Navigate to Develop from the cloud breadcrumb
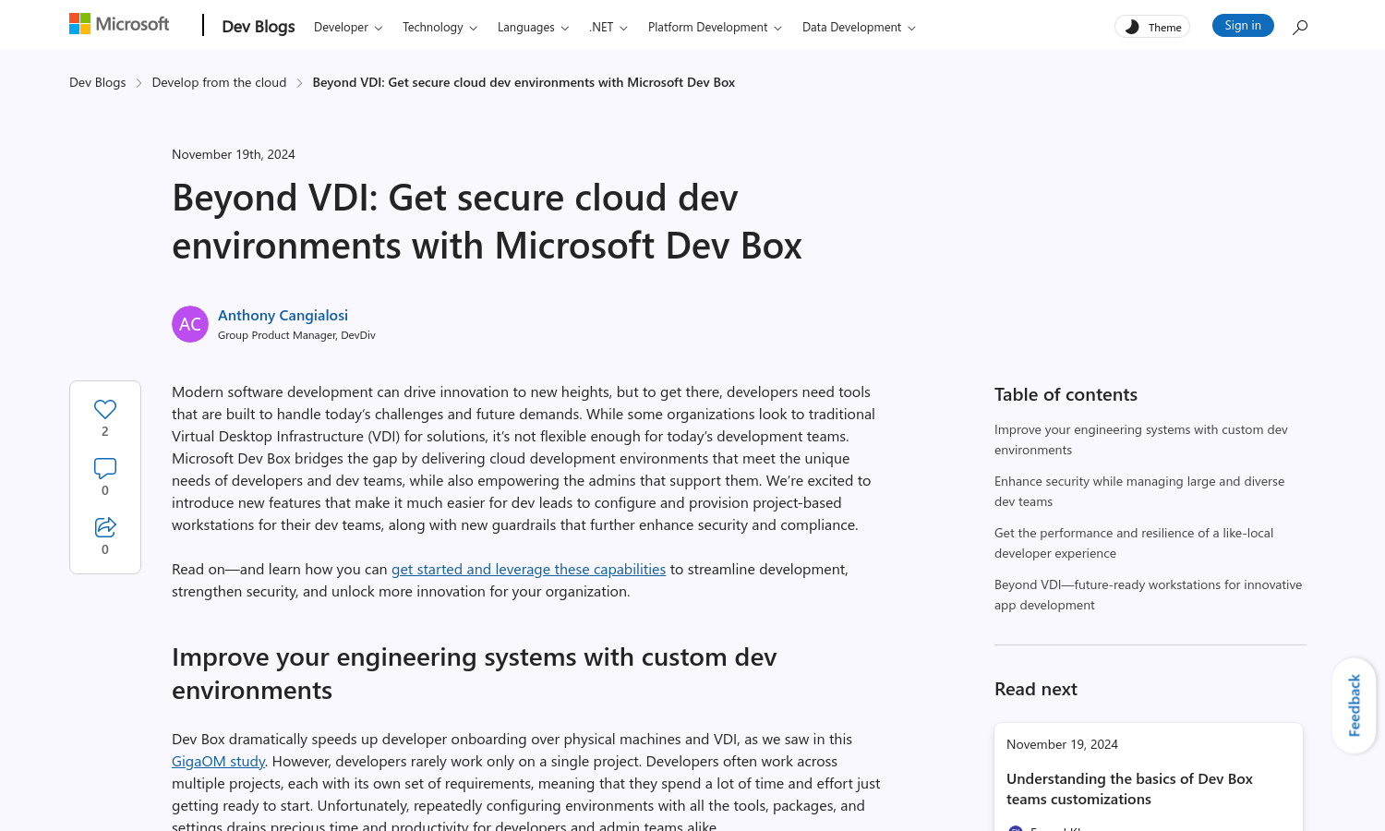The width and height of the screenshot is (1385, 831). tap(219, 81)
